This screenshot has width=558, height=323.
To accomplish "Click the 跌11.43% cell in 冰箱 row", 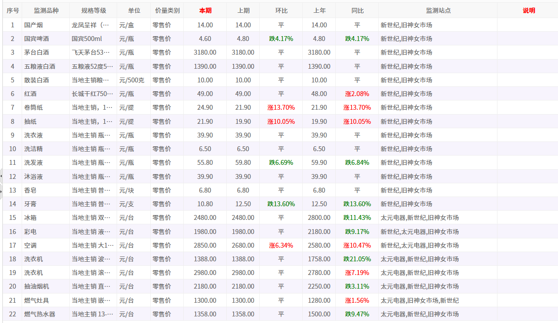I will coord(357,218).
